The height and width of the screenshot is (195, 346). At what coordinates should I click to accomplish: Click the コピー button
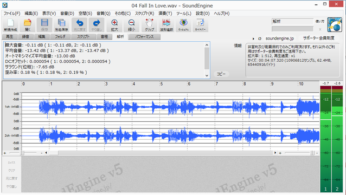coord(221,74)
